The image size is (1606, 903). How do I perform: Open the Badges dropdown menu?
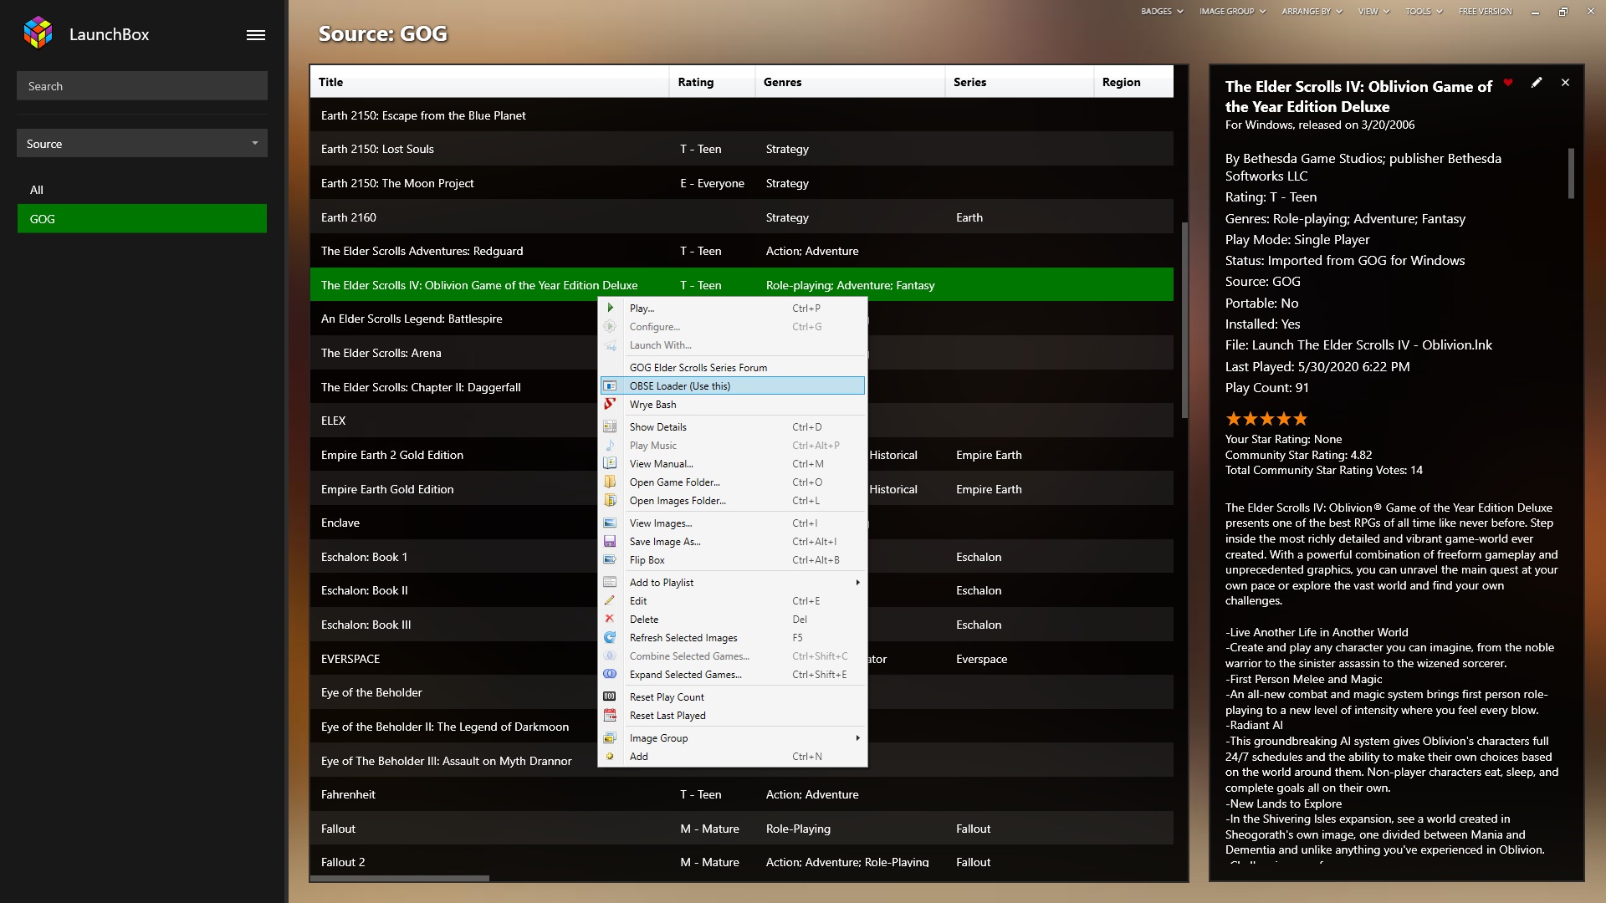pyautogui.click(x=1162, y=12)
